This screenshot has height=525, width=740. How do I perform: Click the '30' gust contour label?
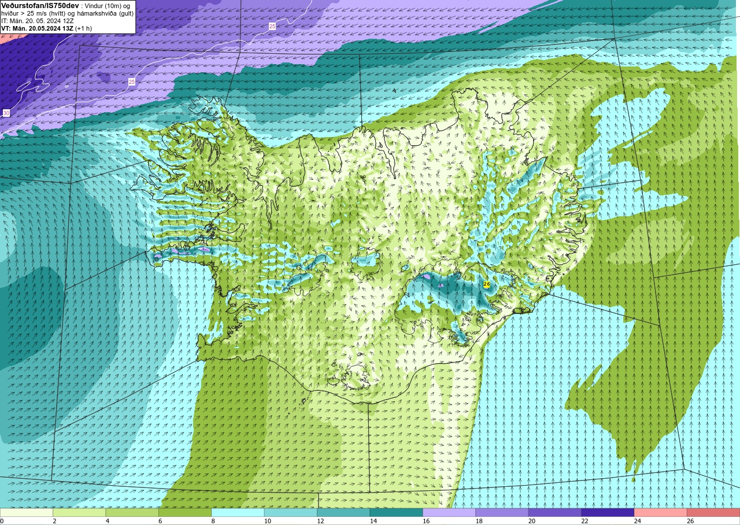[x=6, y=113]
